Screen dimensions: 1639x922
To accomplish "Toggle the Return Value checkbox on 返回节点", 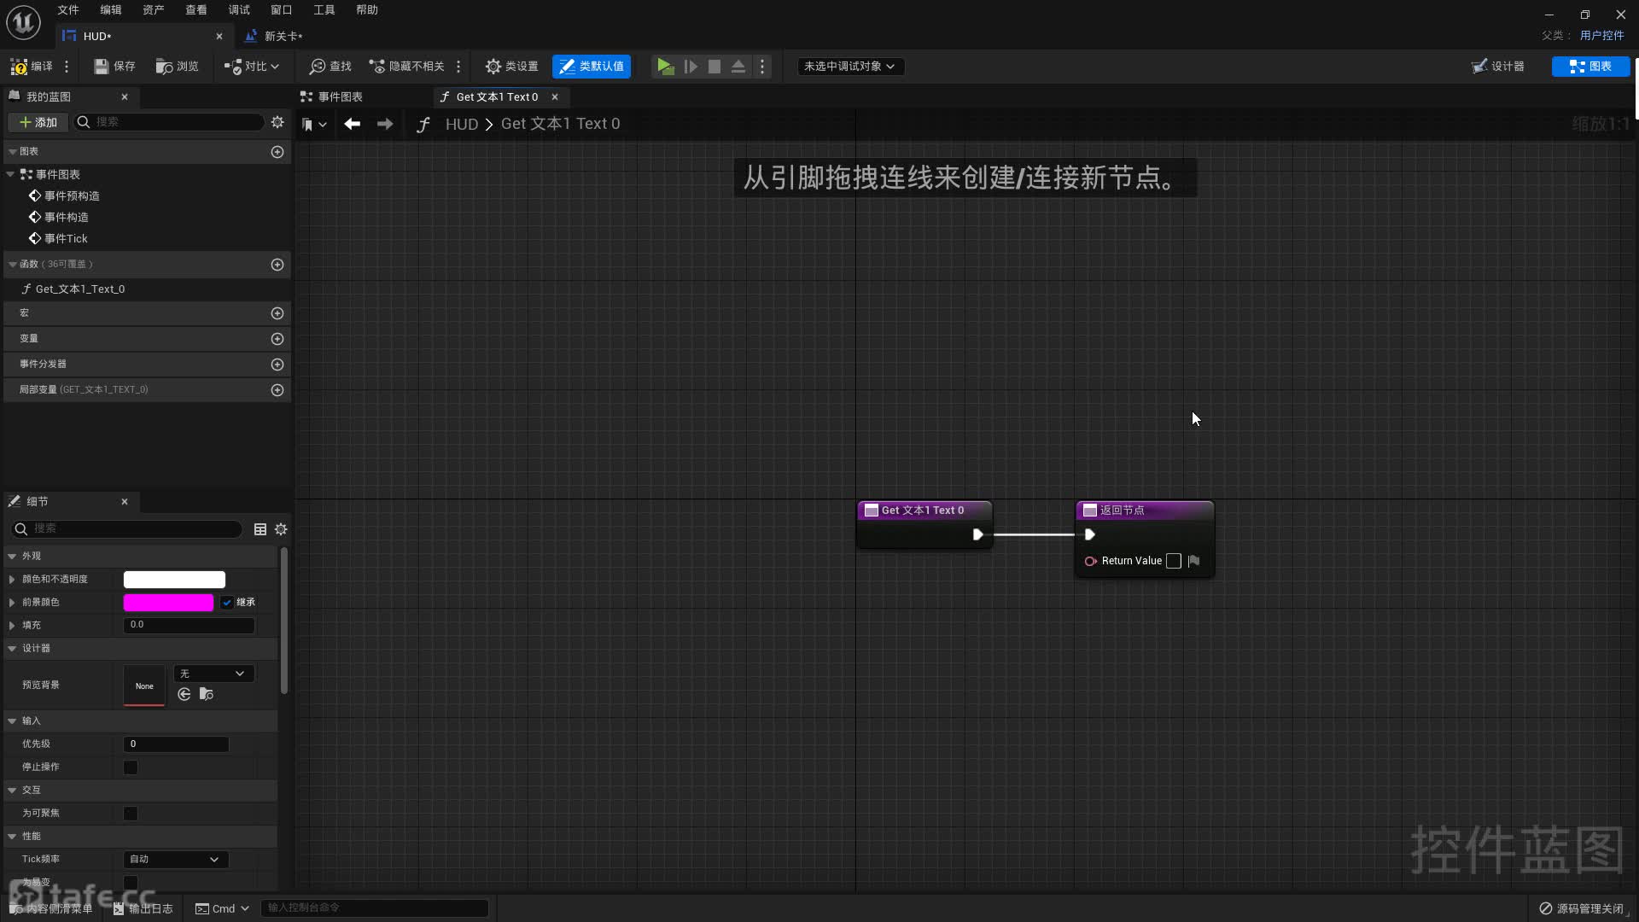I will coord(1174,561).
